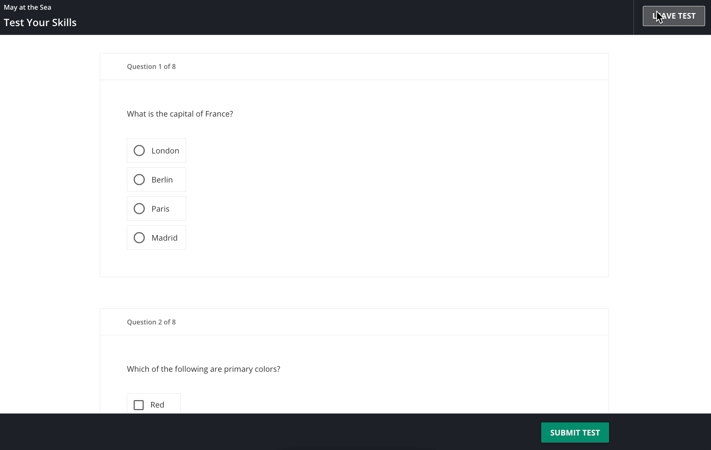Select the Madrid option
This screenshot has width=711, height=450.
pos(139,238)
